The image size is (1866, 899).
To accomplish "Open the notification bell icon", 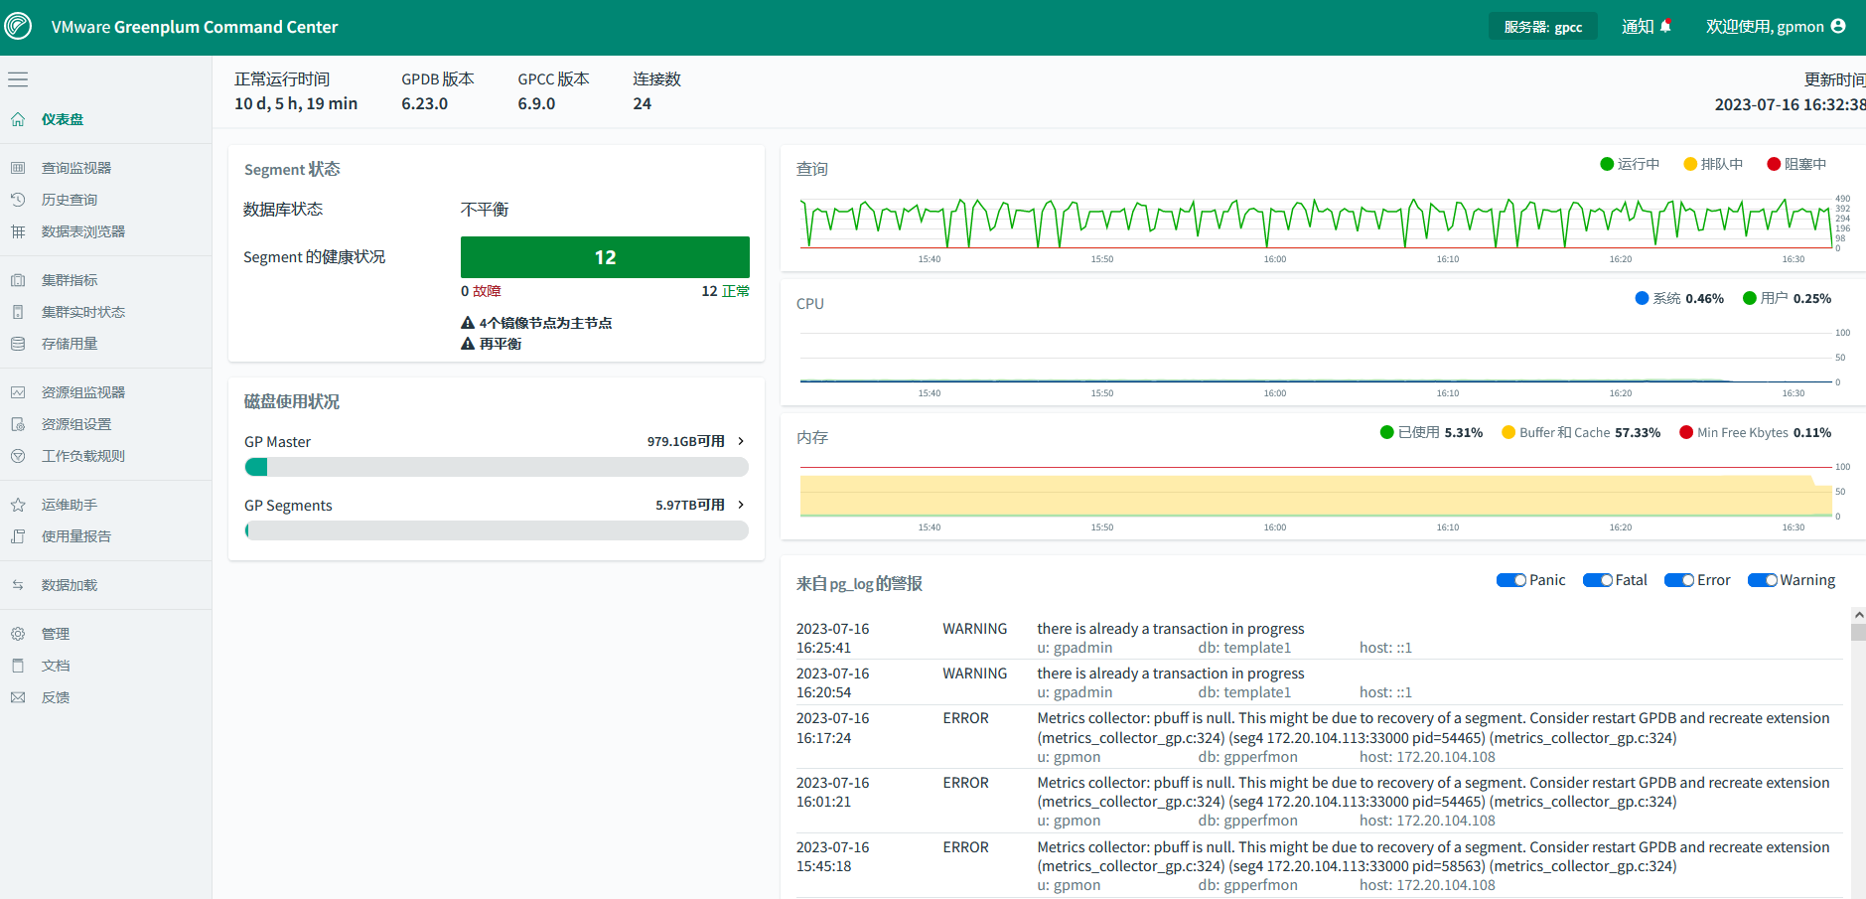I will (1665, 26).
